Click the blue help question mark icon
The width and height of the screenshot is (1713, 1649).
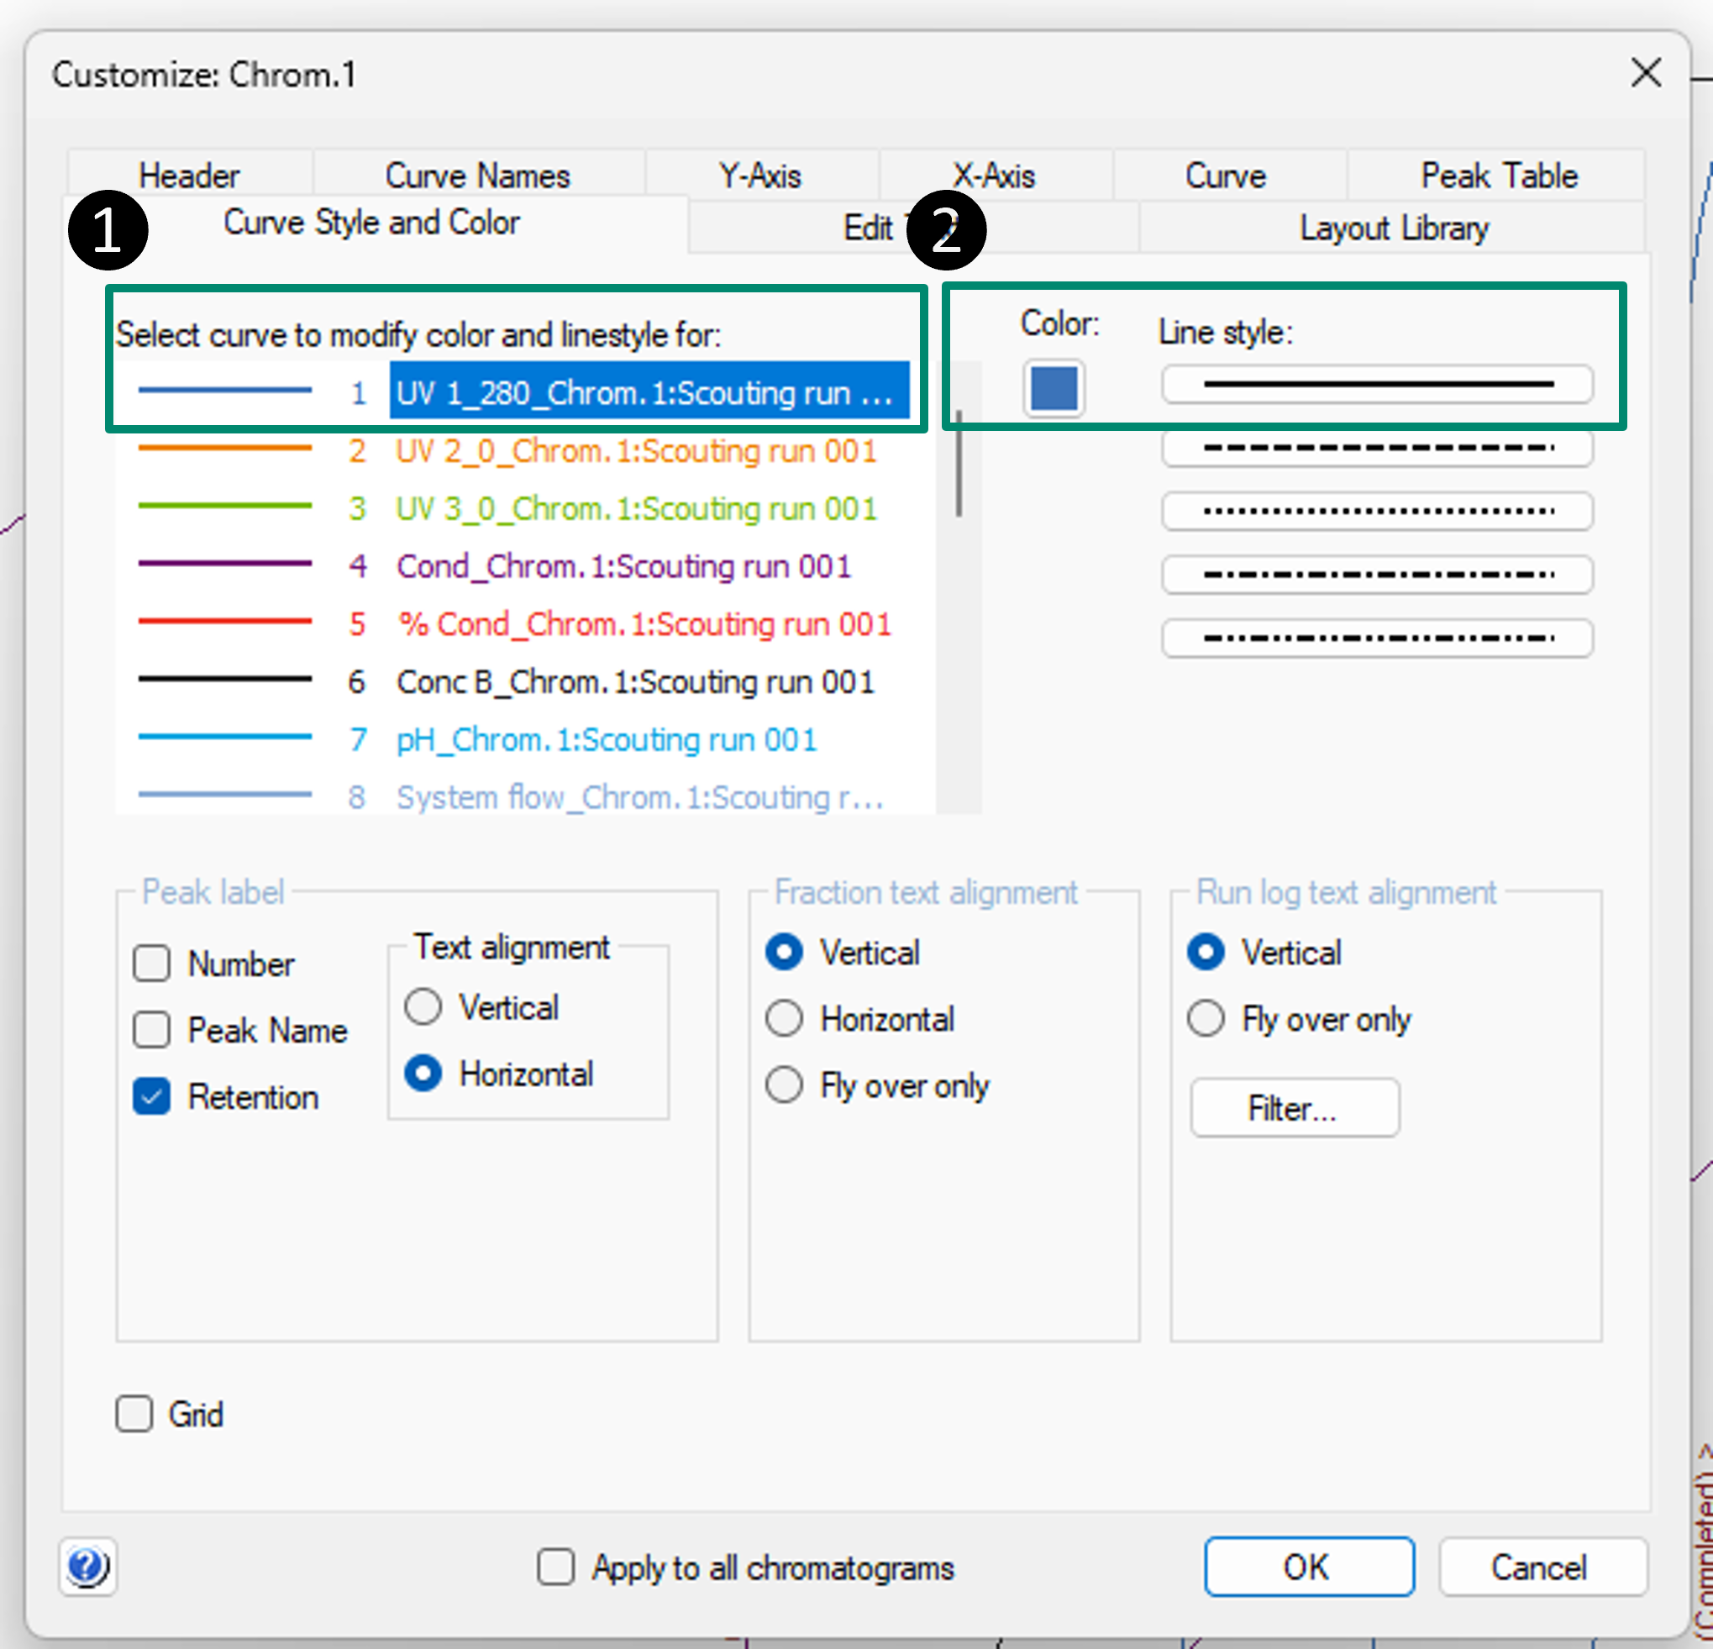tap(87, 1567)
